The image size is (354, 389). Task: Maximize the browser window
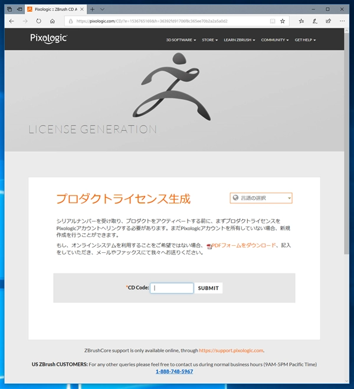327,9
